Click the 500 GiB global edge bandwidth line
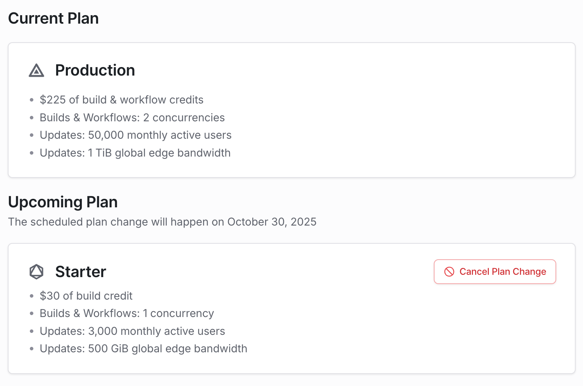Image resolution: width=583 pixels, height=386 pixels. coord(143,349)
